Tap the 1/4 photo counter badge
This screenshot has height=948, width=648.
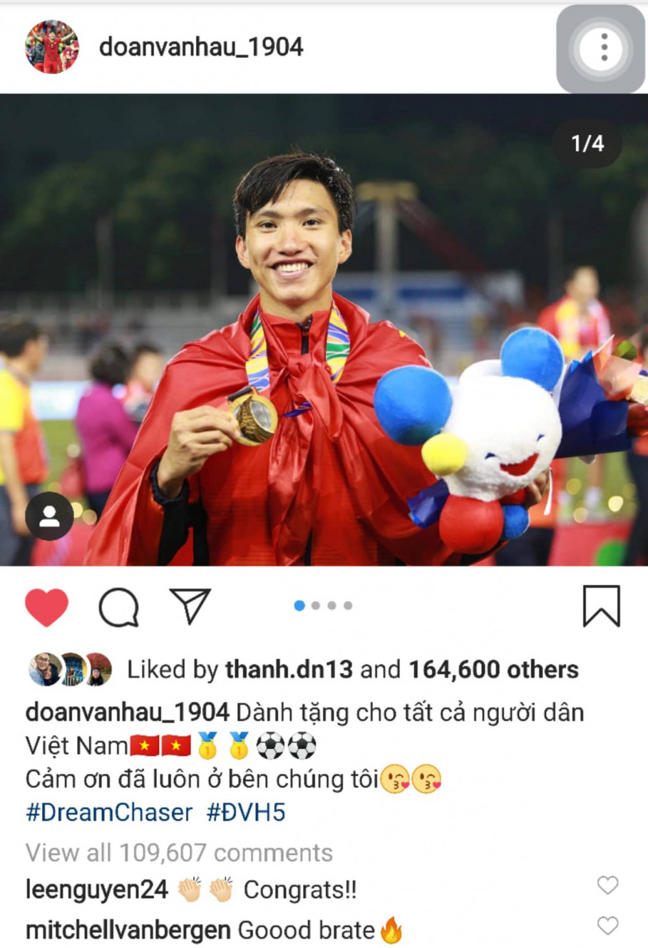[x=587, y=143]
